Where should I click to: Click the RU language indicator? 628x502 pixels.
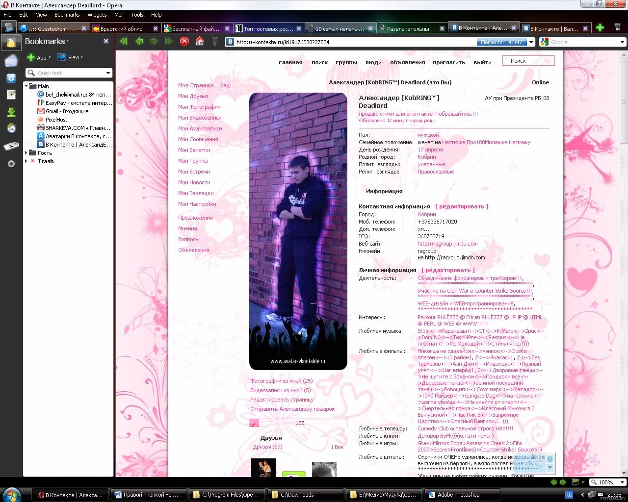(x=569, y=495)
